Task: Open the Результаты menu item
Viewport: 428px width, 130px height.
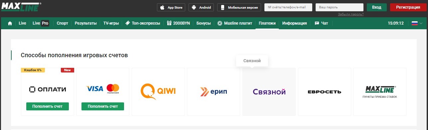Action: (85, 23)
